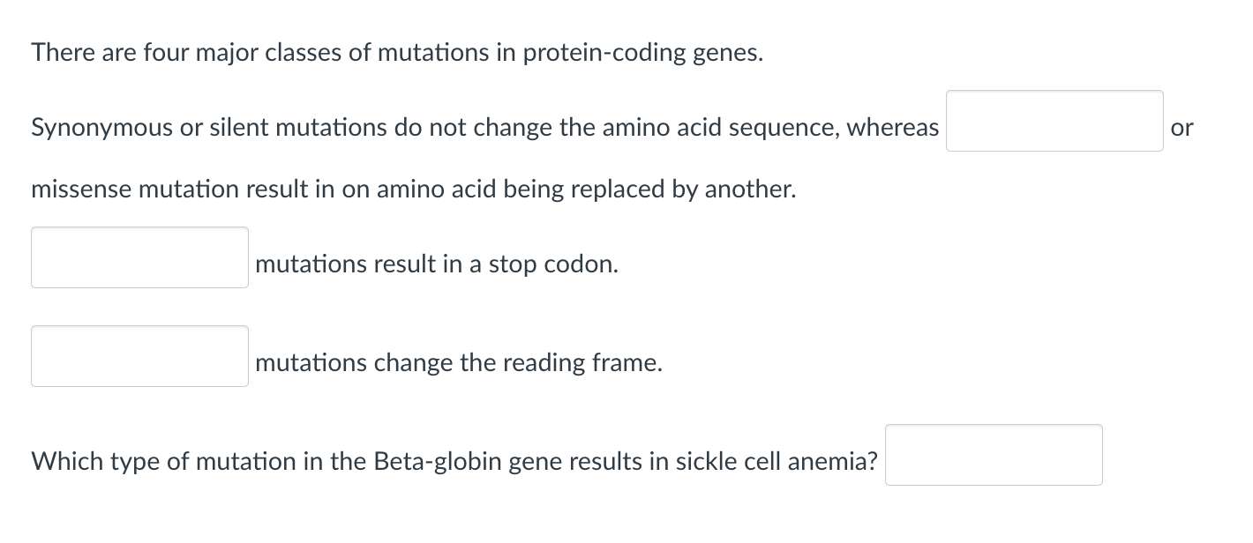Click the text 'mutations result in a stop codon'

click(x=436, y=264)
